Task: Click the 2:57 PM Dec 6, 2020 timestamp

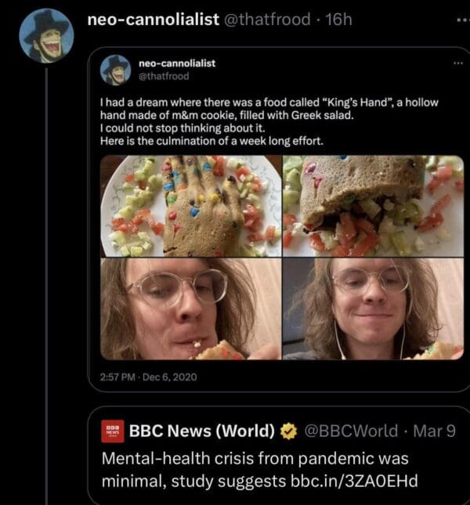Action: 149,377
